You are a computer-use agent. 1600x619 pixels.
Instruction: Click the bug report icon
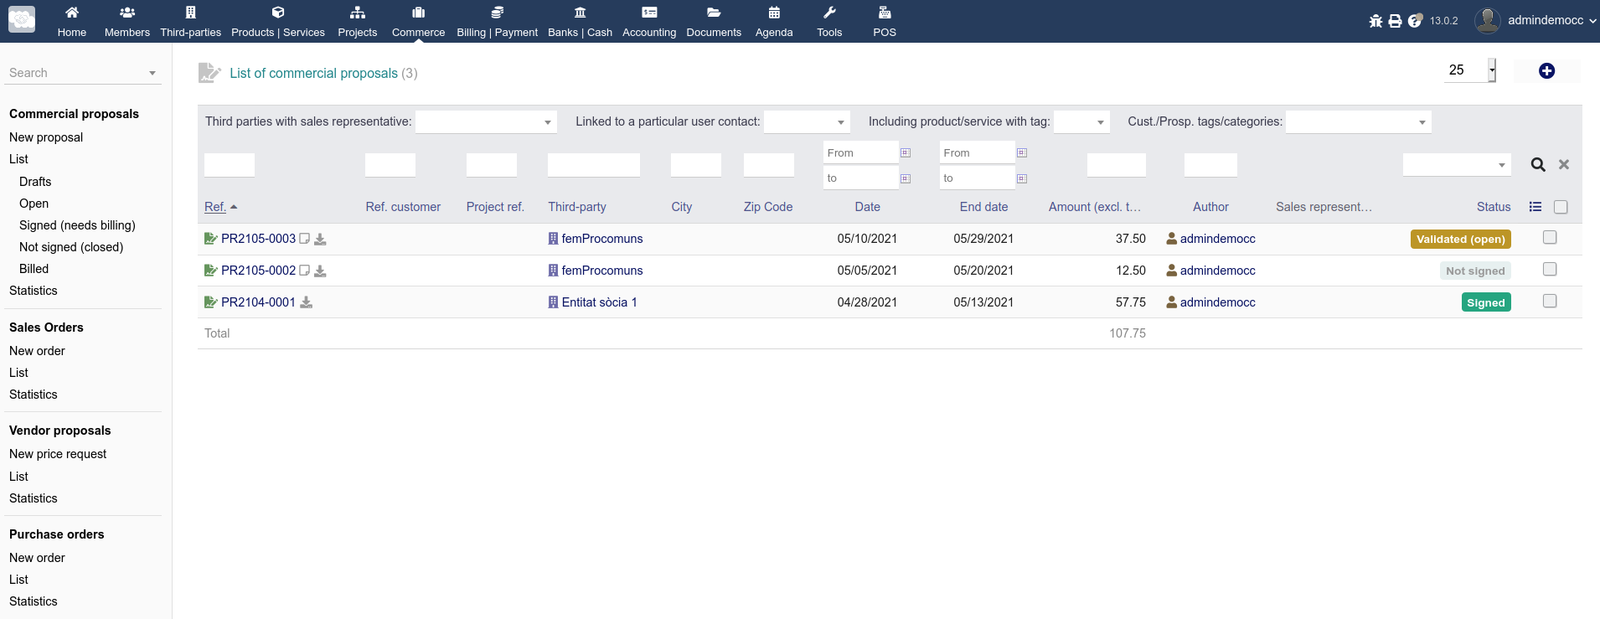click(x=1375, y=21)
